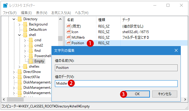This screenshot has width=189, height=111.
Task: Confirm the edit with OK button
Action: point(137,94)
